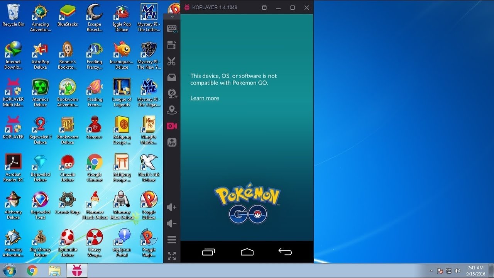Toggle the webcam OFF icon in KOPLAYER
Viewport: 494px width, 278px height.
click(x=172, y=94)
